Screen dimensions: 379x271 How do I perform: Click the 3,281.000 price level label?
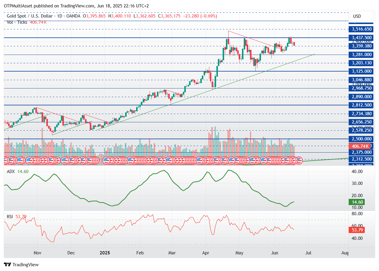[361, 55]
